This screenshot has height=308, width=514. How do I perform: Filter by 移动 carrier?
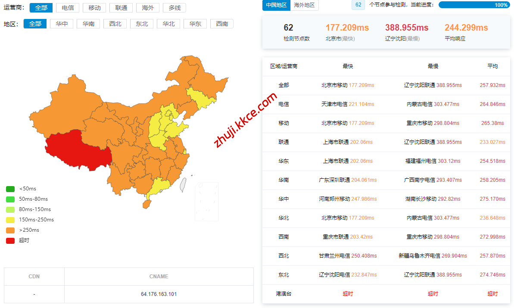94,8
